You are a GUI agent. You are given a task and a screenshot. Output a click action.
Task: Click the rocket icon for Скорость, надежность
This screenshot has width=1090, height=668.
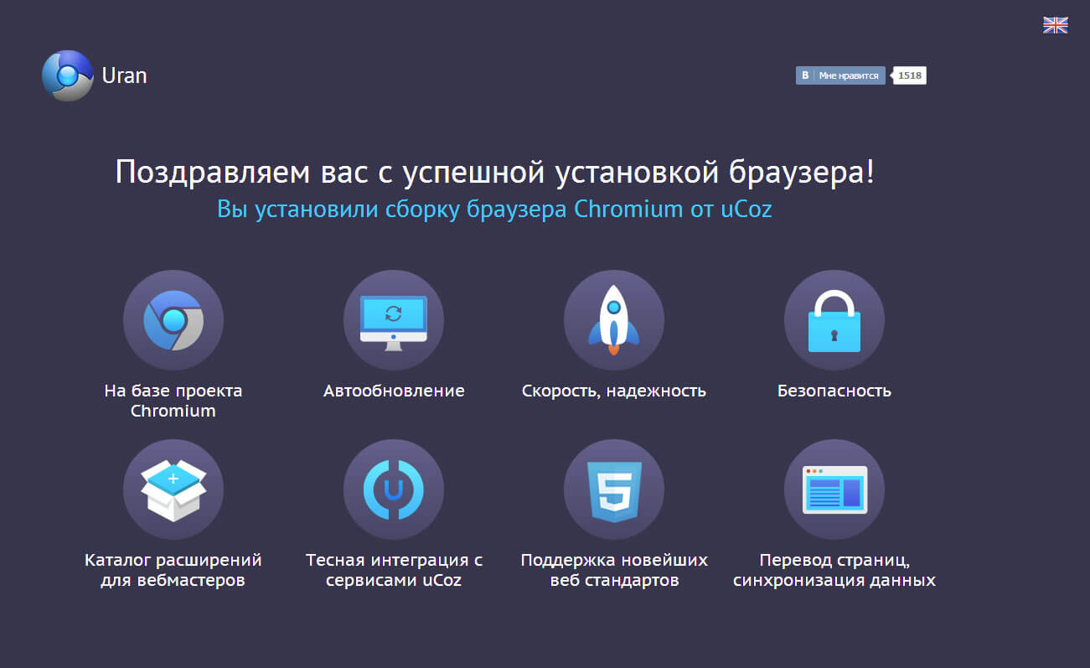pos(614,319)
